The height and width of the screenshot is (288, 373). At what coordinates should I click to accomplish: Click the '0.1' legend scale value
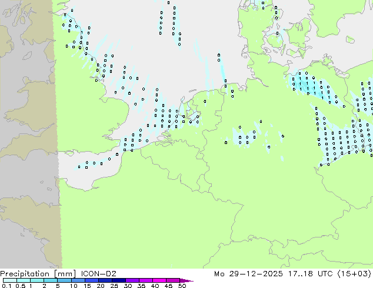pos(6,286)
